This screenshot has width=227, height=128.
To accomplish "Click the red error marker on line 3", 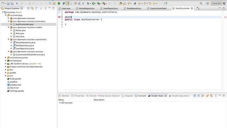I will (59, 17).
